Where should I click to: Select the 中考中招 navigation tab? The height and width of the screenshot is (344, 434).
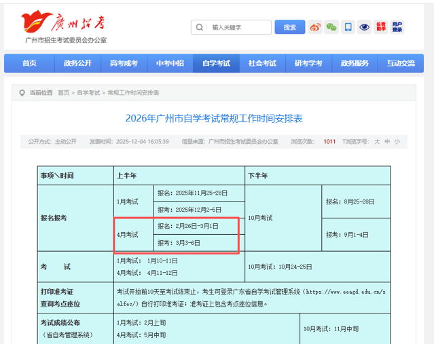(170, 63)
